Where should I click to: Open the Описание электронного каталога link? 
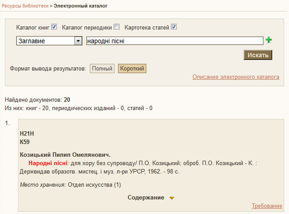pos(236,77)
